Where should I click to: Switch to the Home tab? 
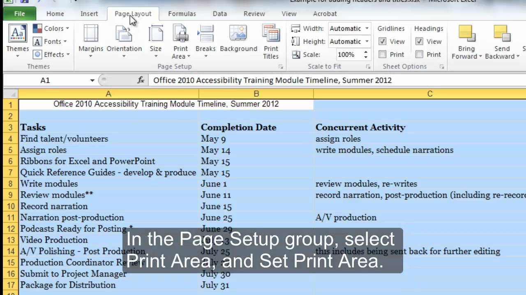coord(55,14)
